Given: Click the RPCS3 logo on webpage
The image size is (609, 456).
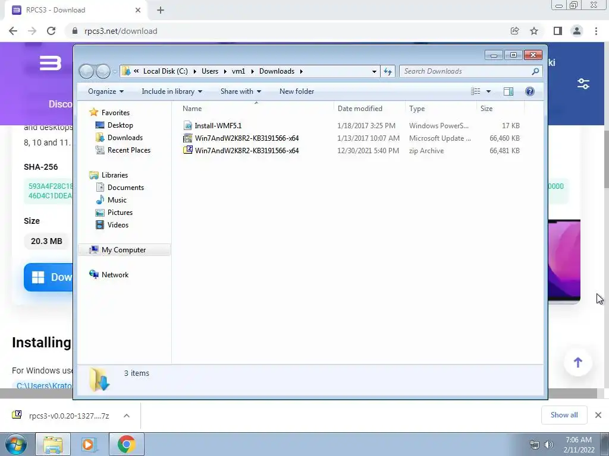Looking at the screenshot, I should tap(51, 63).
